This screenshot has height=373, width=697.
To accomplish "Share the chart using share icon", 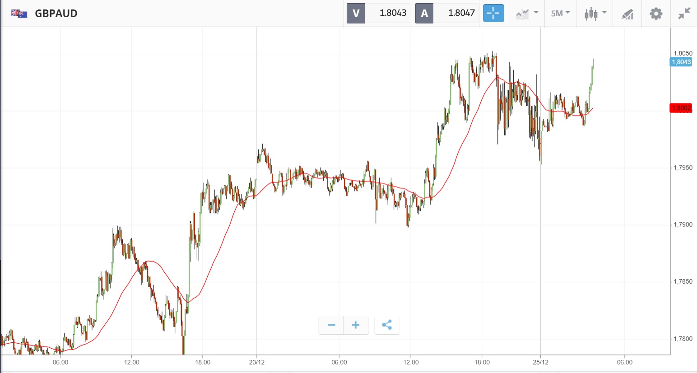I will tap(387, 325).
